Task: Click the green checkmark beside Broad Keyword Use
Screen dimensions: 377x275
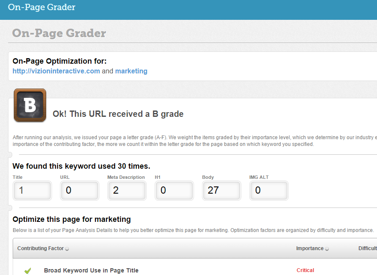Action: 27,270
